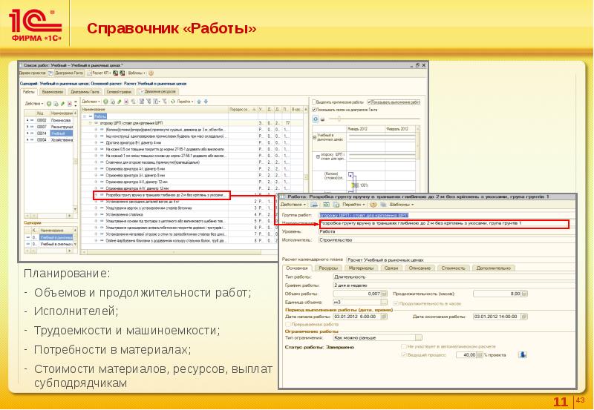Click calculator icon in Объем работы field

[385, 294]
